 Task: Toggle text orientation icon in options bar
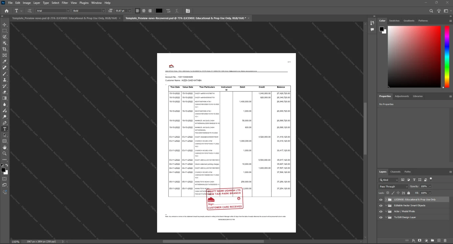coord(29,11)
